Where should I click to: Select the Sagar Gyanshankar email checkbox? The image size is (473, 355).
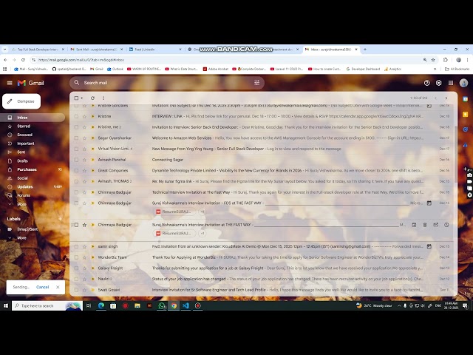(x=76, y=138)
